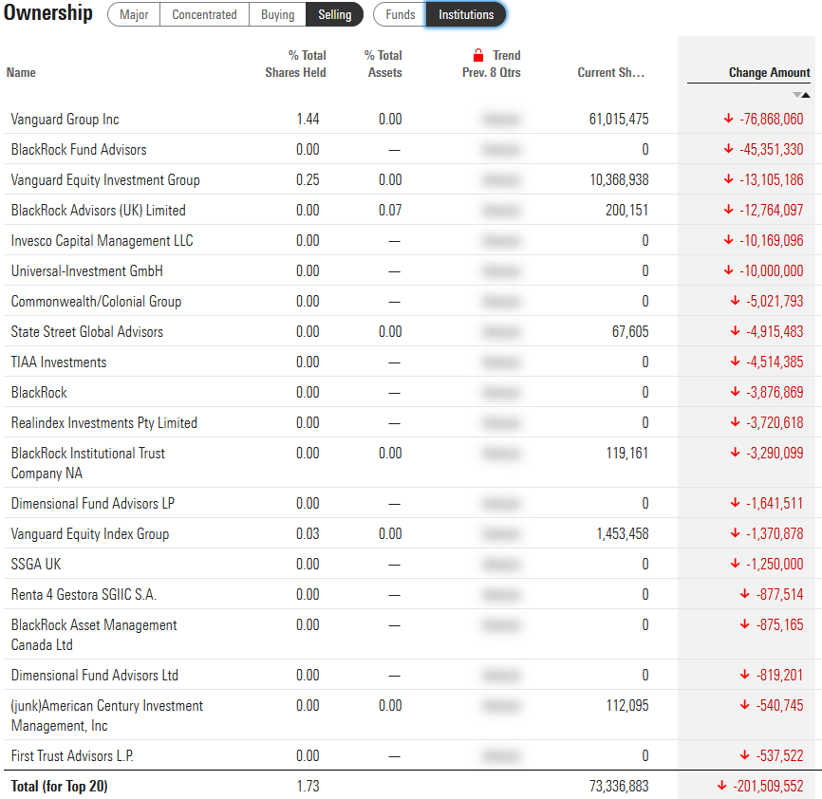Click current shares value 200,151
Screen dimensions: 822x799
[627, 210]
